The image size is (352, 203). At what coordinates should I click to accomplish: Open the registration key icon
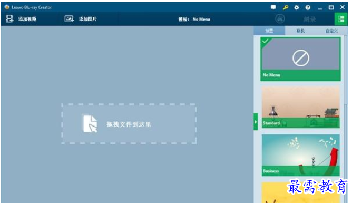click(285, 7)
